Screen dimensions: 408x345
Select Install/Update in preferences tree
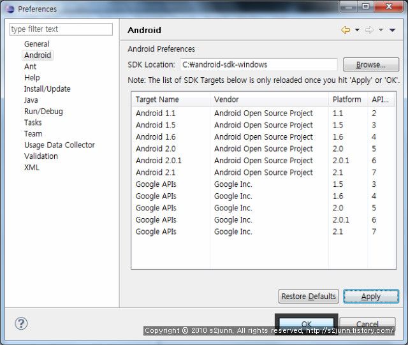click(x=47, y=89)
